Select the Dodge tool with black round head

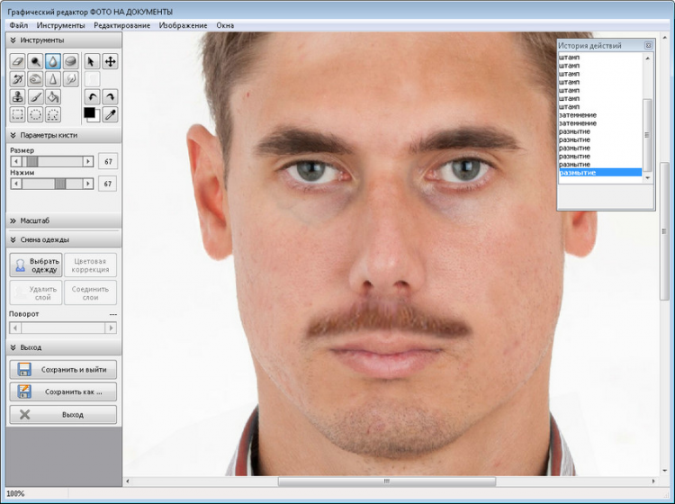click(35, 61)
